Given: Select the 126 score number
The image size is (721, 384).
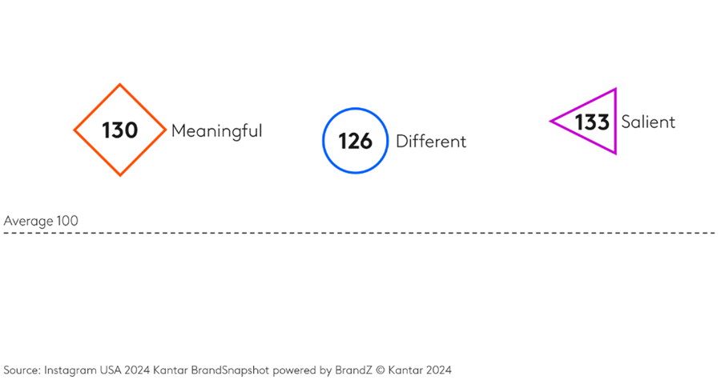Looking at the screenshot, I should [x=355, y=142].
